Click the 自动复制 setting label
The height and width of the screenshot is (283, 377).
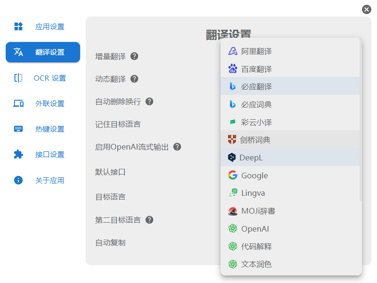pyautogui.click(x=110, y=242)
